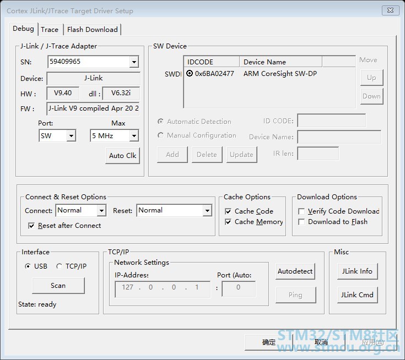Click the State: ready status text
Screen dimensions: 405x360
[x=37, y=304]
